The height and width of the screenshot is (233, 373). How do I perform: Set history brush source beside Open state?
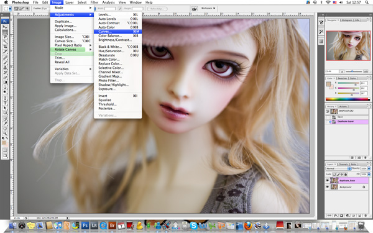tap(328, 117)
